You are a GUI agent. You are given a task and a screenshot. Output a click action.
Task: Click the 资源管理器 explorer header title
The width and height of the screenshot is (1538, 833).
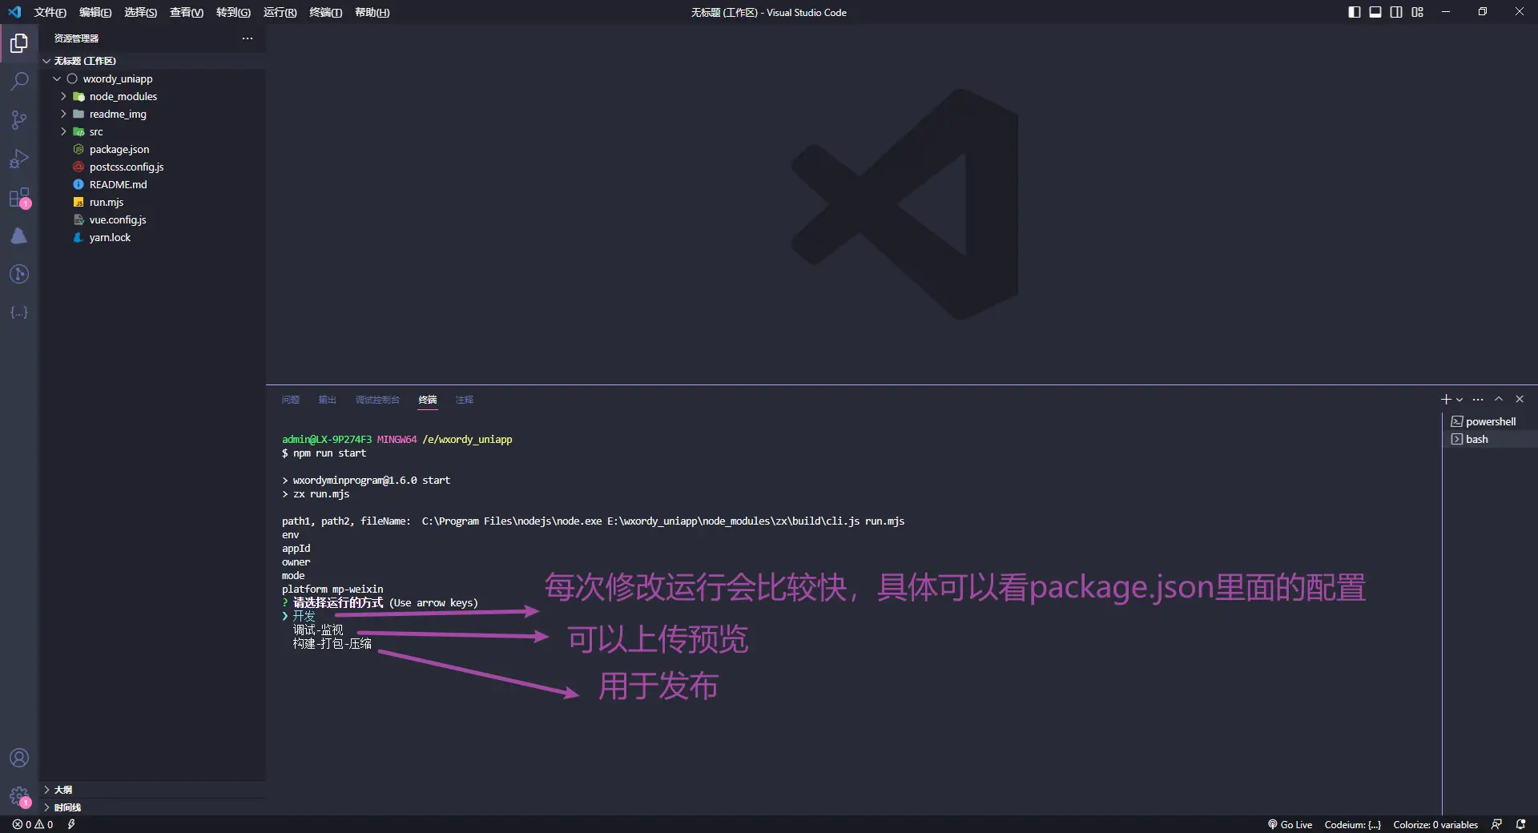coord(76,38)
